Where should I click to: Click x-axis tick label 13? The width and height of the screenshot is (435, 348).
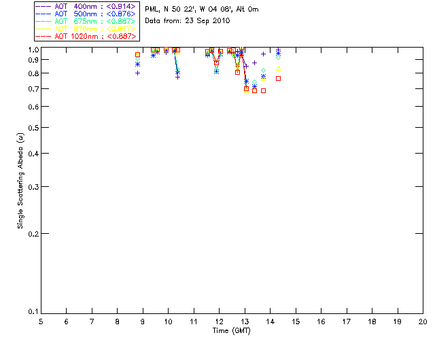pyautogui.click(x=245, y=321)
